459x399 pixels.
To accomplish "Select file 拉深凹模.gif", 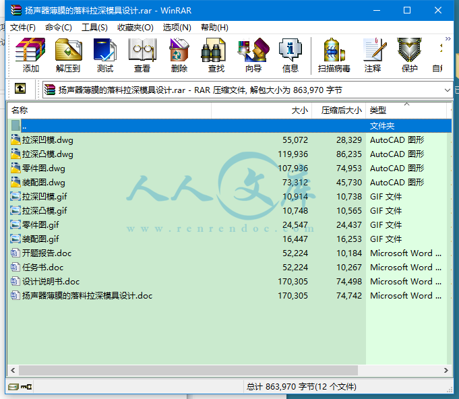I will point(230,196).
